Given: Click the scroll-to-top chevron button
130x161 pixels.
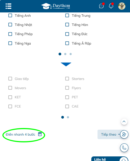Looking at the screenshot, I should pyautogui.click(x=124, y=122).
